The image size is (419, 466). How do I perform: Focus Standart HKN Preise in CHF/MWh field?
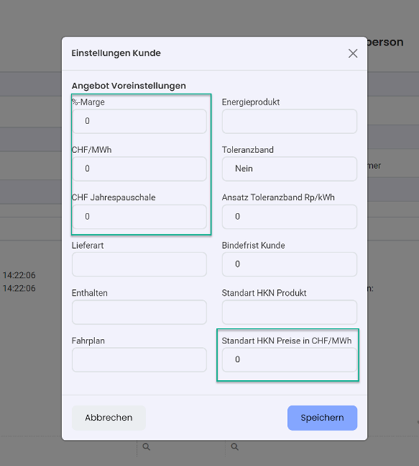click(x=289, y=360)
